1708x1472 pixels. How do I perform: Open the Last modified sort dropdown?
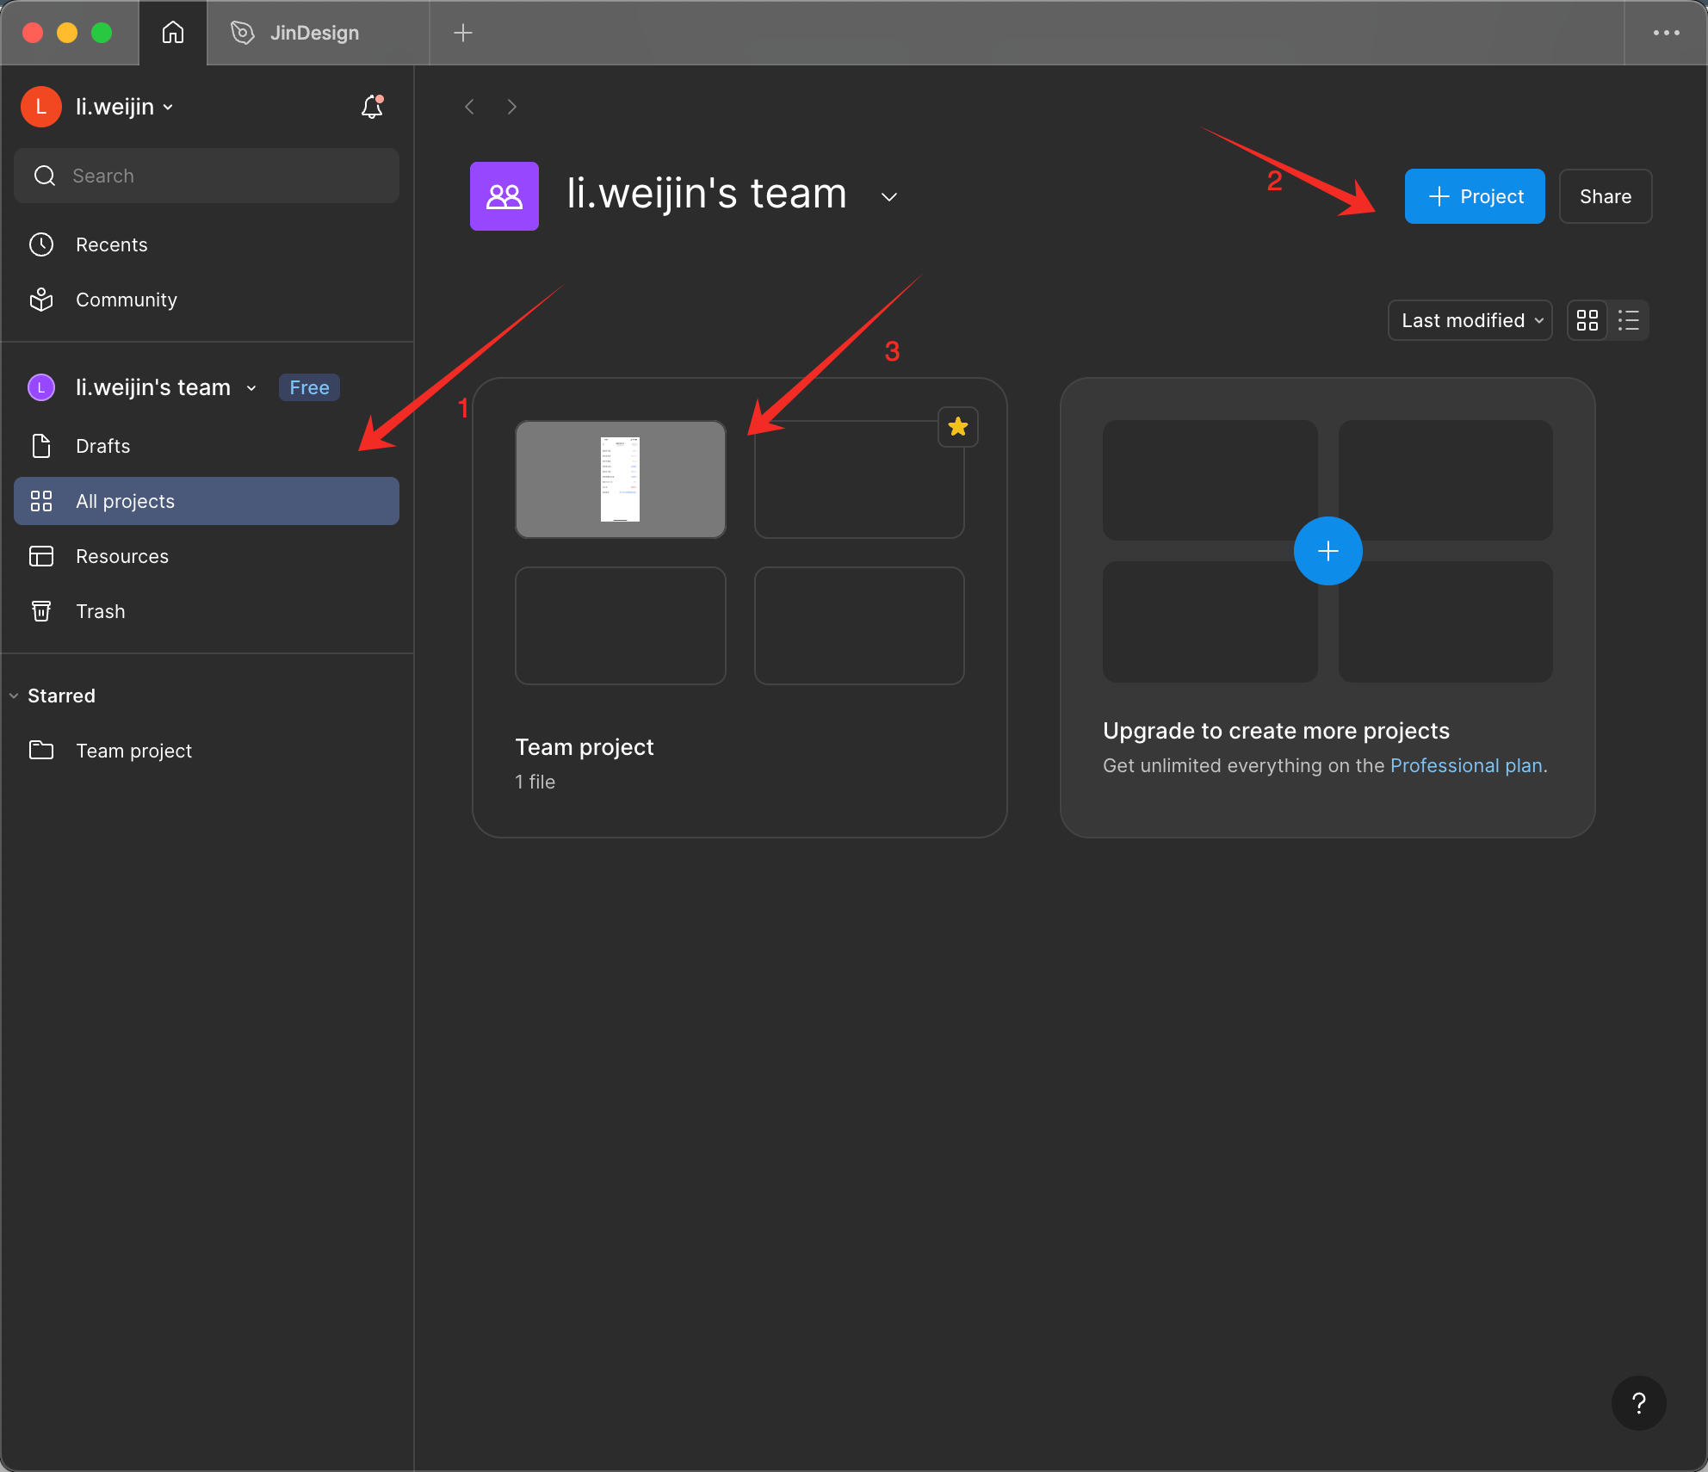point(1470,320)
